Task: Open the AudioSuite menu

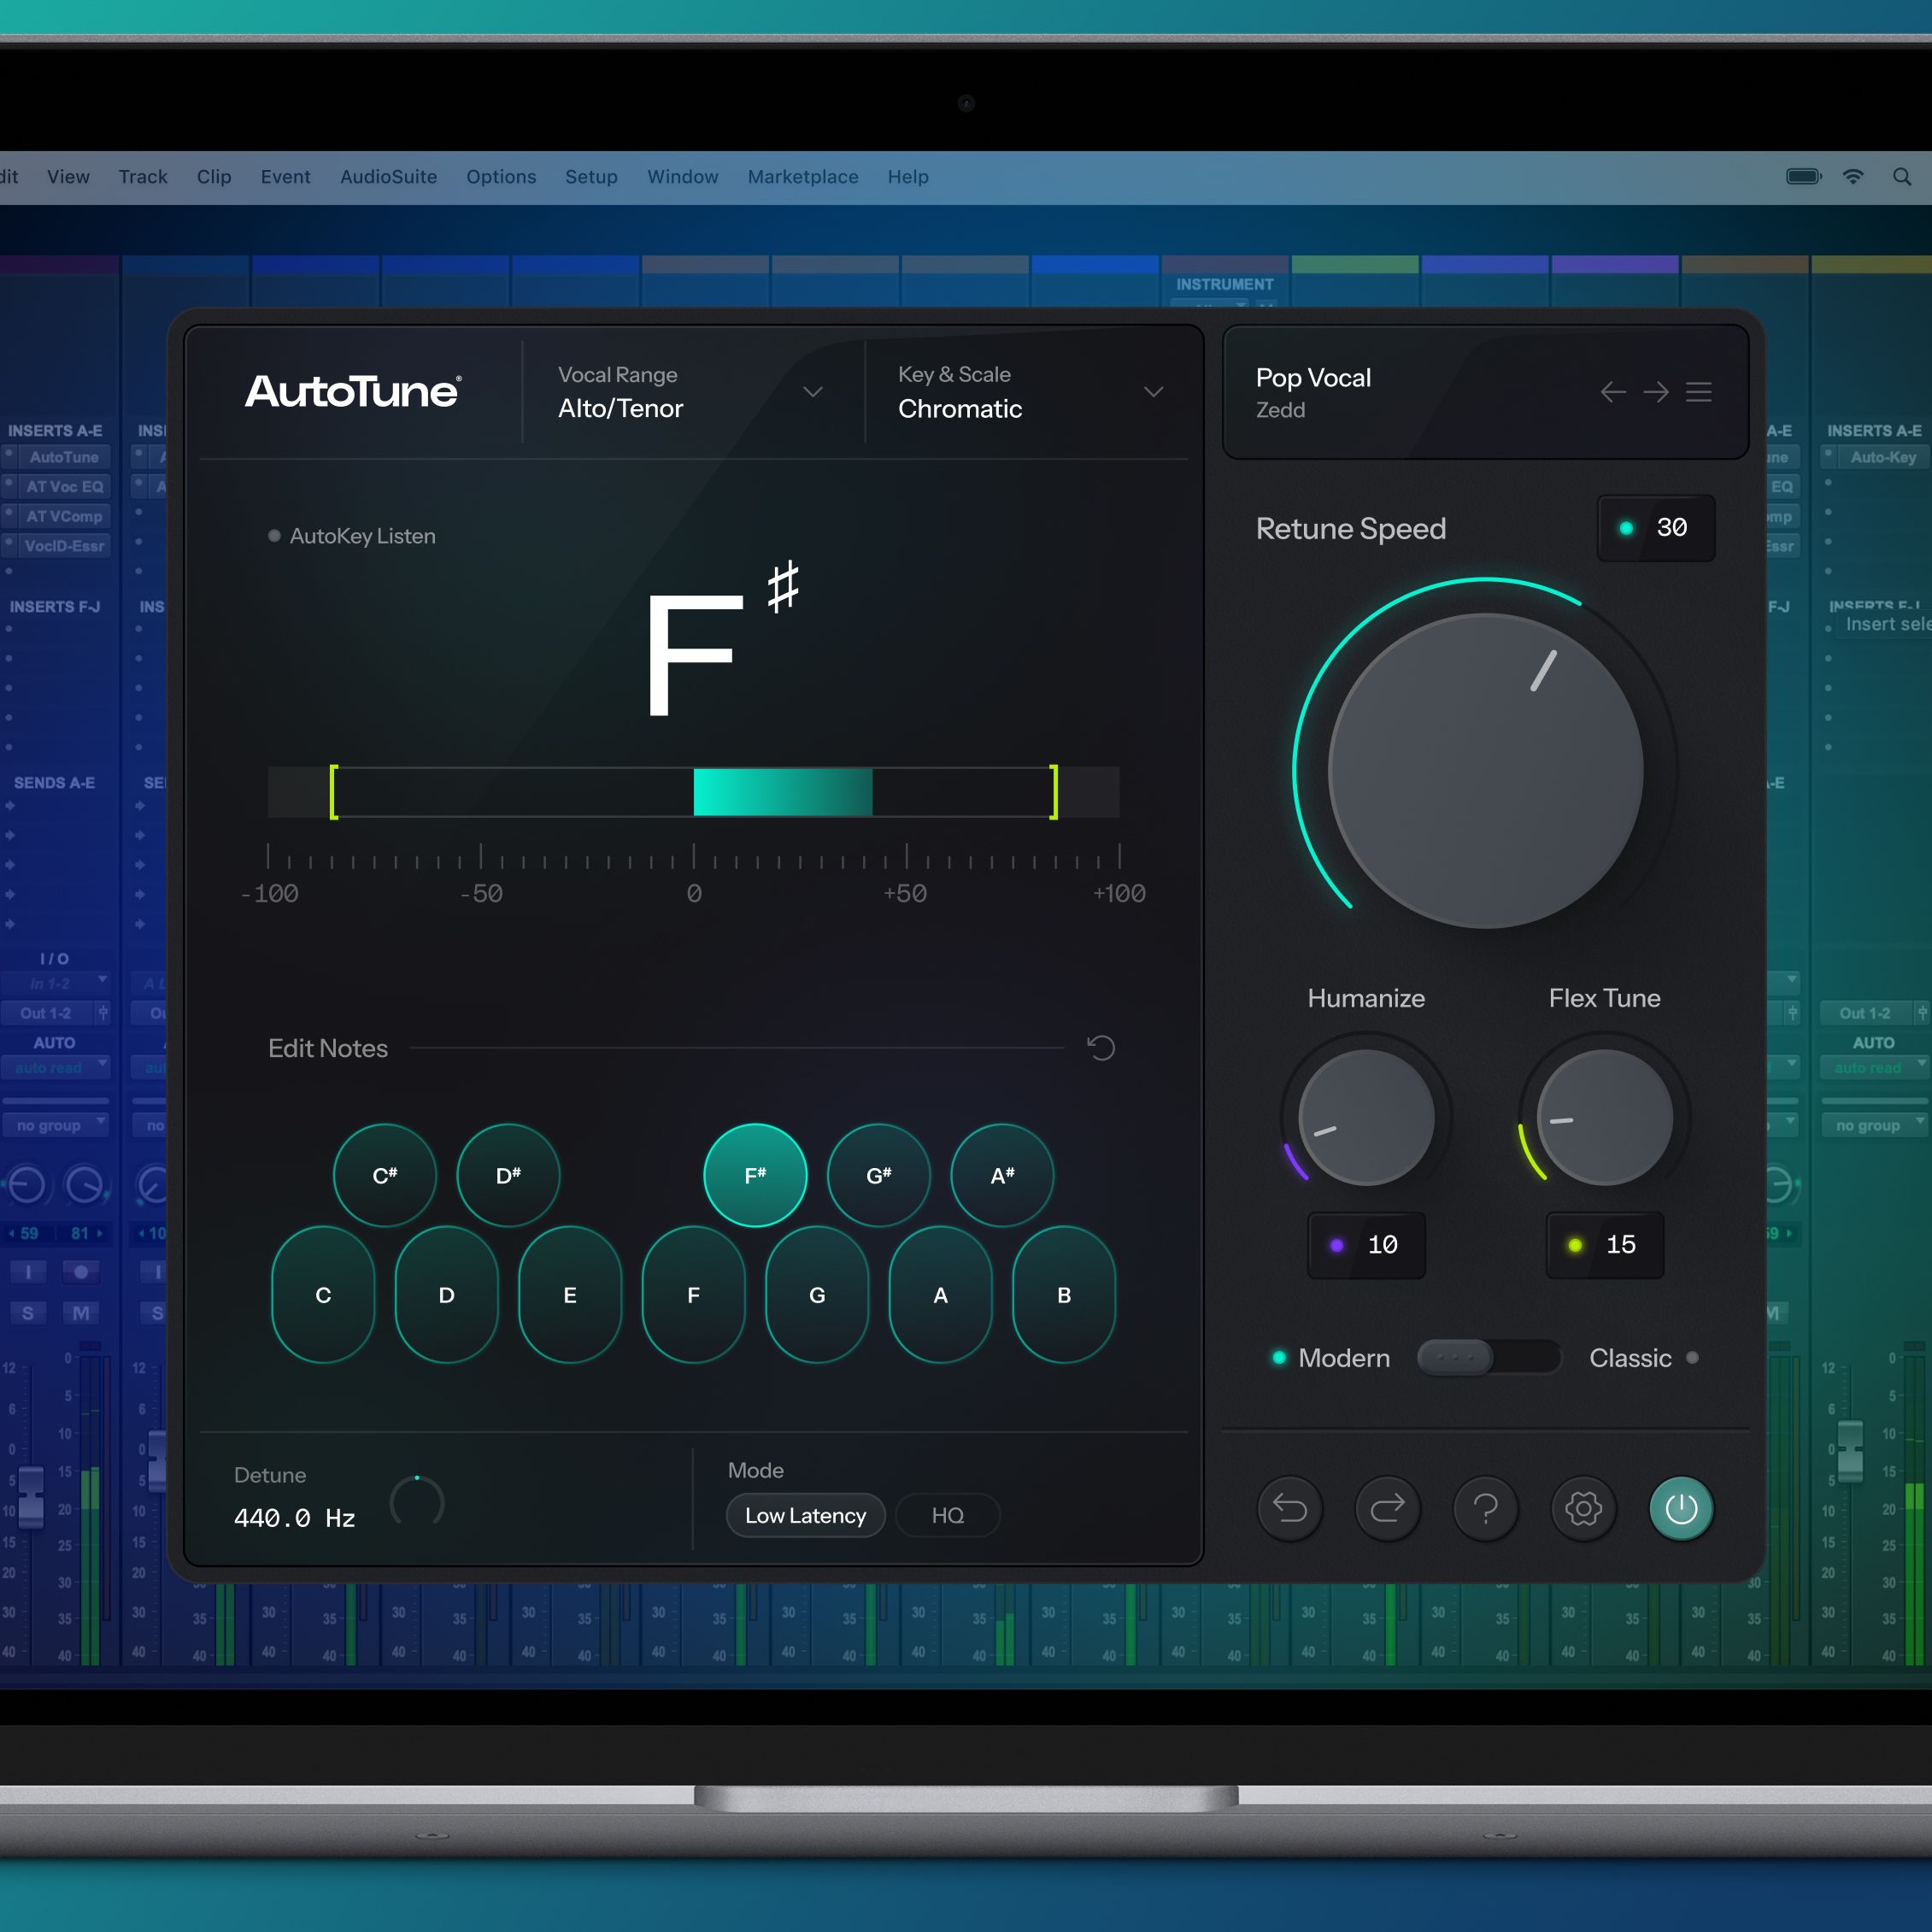Action: click(388, 177)
